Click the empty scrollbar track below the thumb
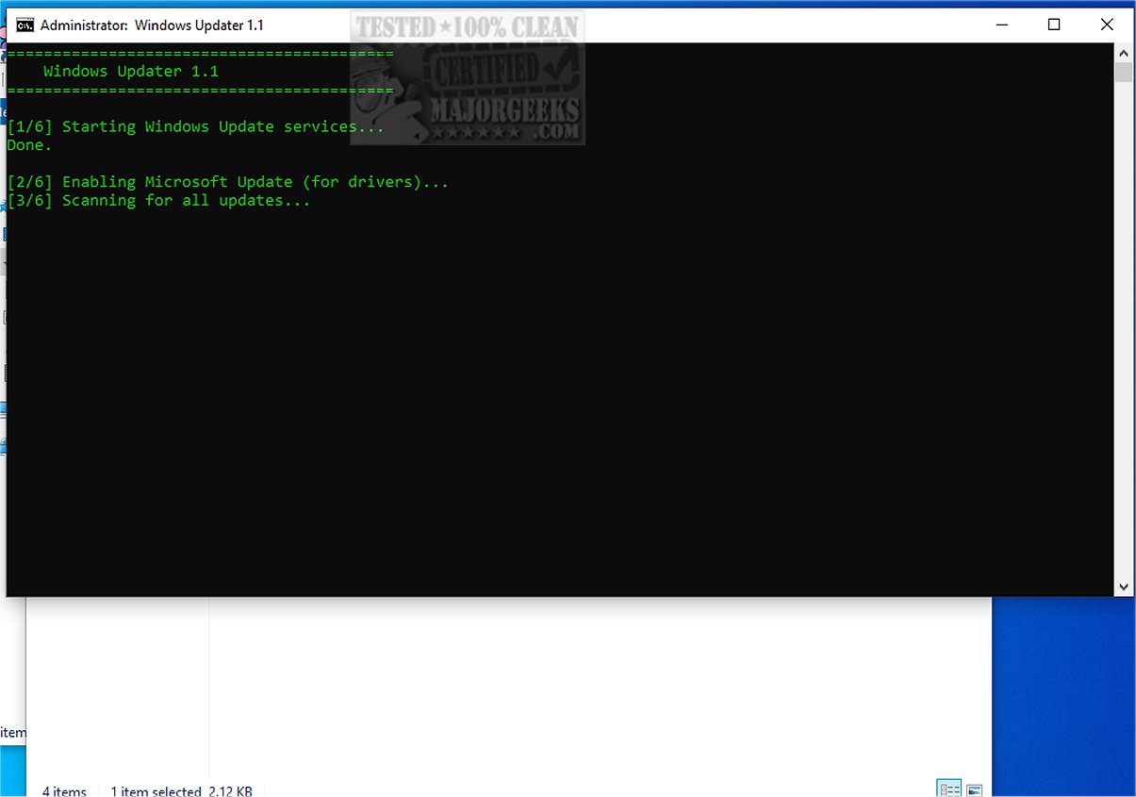Image resolution: width=1136 pixels, height=797 pixels. (1123, 330)
